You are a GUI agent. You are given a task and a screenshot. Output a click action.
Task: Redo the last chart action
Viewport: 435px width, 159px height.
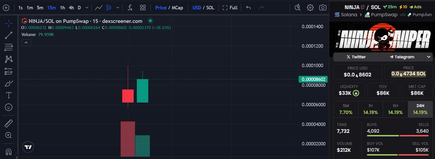(260, 7)
